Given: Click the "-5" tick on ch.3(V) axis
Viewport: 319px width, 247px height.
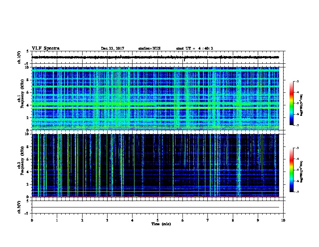Looking at the screenshot, I should tap(27, 214).
